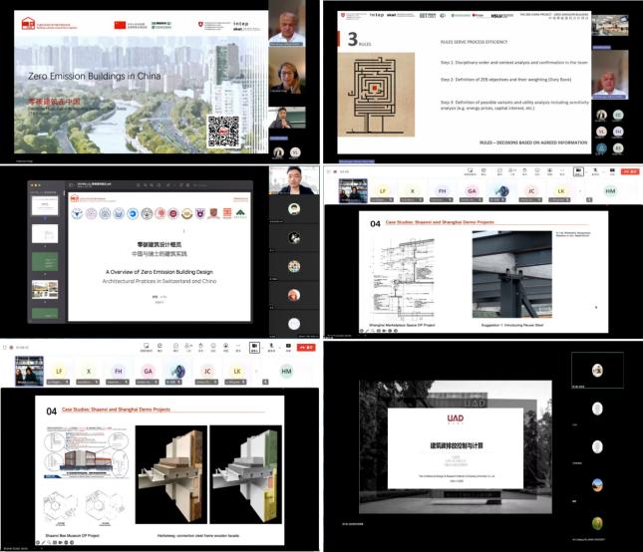643x552 pixels.
Task: Click the FH participant avatar above the Shaanxi Bee Museum slide
Action: point(119,370)
